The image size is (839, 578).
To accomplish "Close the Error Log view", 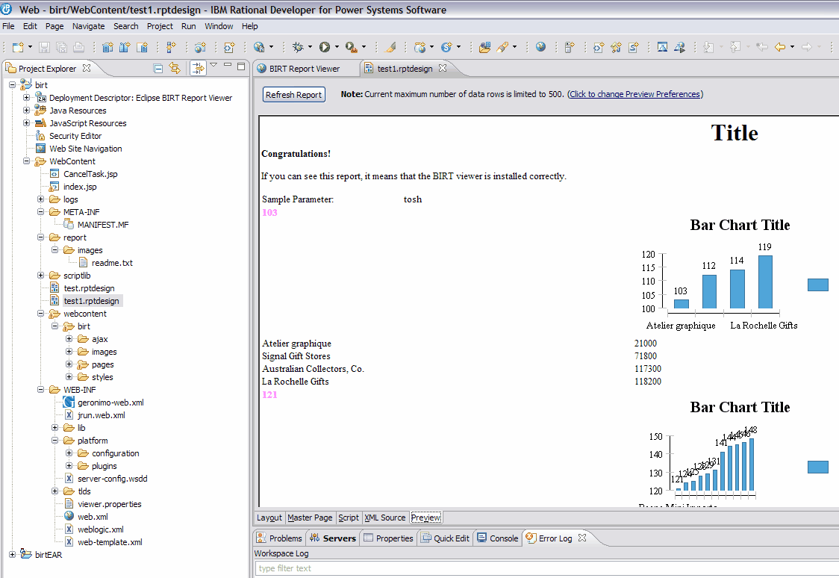I will click(x=582, y=538).
